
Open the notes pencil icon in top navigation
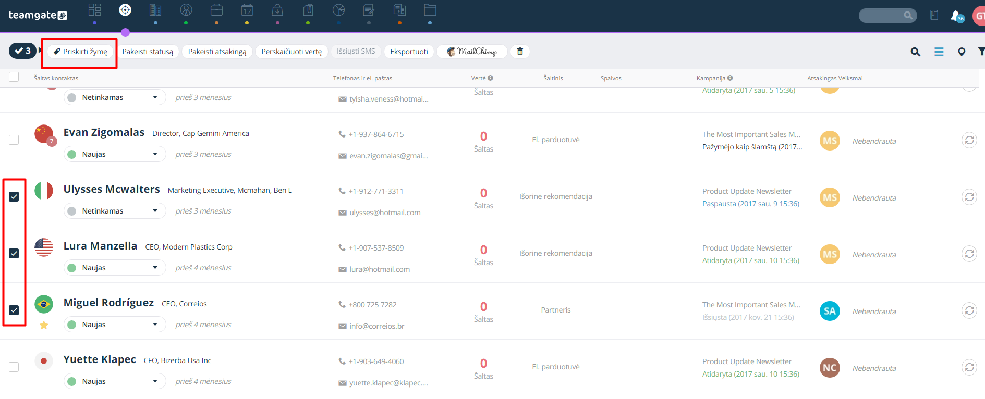369,10
